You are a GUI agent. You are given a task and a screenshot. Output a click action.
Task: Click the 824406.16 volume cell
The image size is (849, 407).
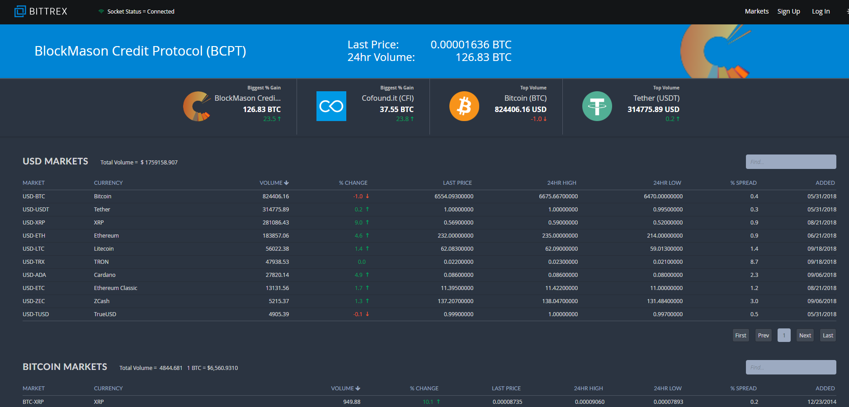[276, 196]
